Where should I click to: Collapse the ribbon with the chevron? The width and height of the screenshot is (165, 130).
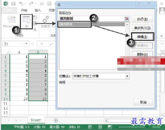[x=162, y=36]
